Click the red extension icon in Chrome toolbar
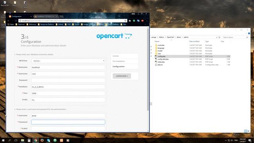The image size is (254, 143). (x=142, y=21)
